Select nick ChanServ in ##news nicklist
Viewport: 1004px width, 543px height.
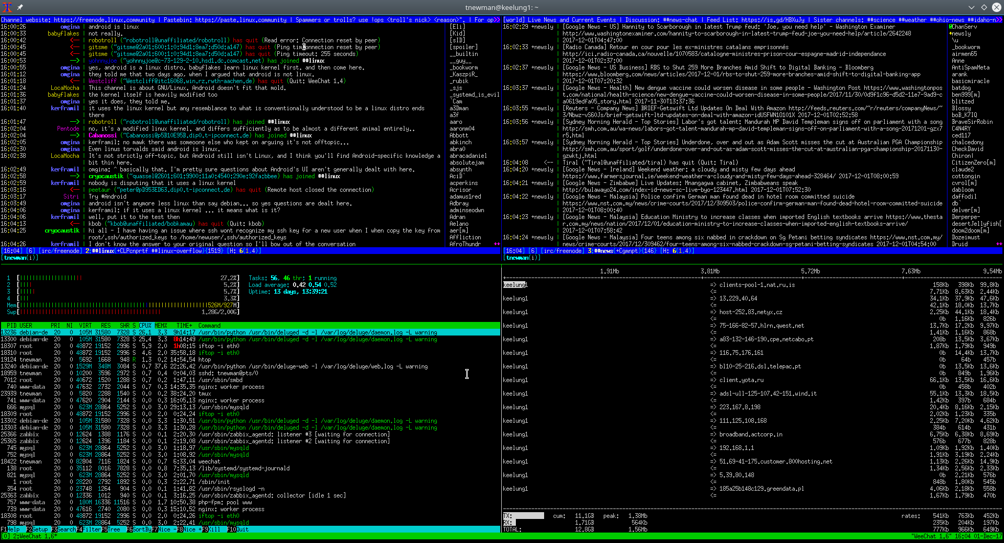click(963, 27)
